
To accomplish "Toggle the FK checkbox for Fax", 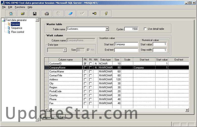I will (x=90, y=103).
